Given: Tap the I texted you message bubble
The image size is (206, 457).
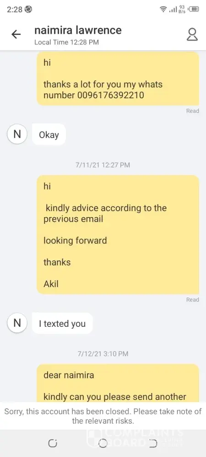Looking at the screenshot, I should pyautogui.click(x=62, y=324).
